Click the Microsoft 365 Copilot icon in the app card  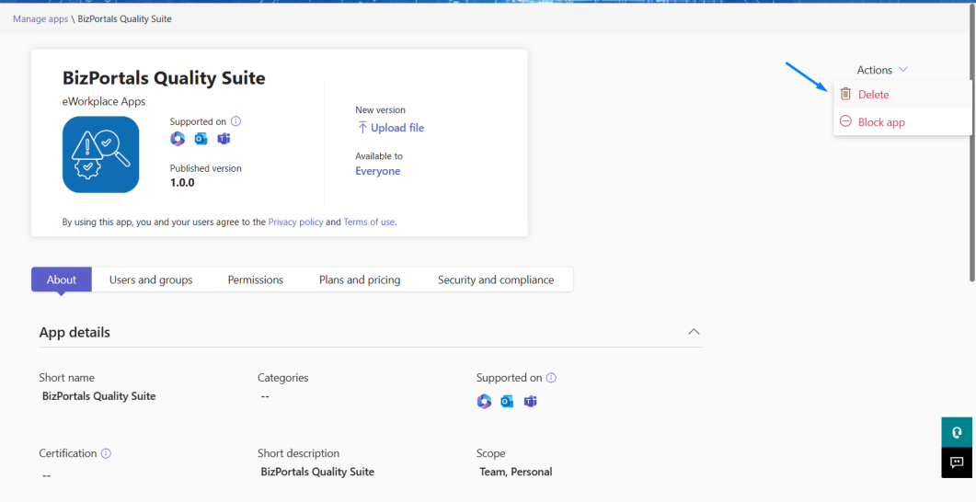point(178,139)
